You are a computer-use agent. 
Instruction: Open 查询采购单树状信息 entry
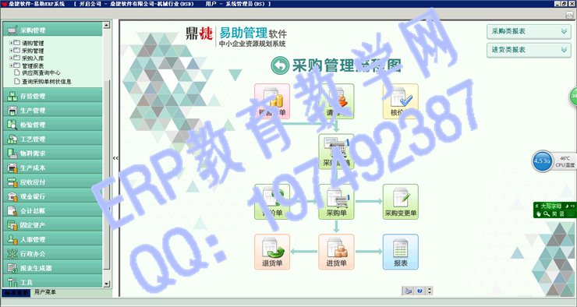point(46,82)
